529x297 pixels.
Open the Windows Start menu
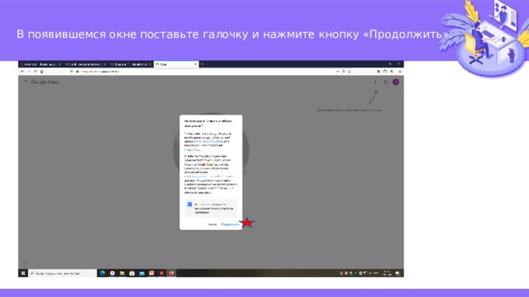pos(23,273)
